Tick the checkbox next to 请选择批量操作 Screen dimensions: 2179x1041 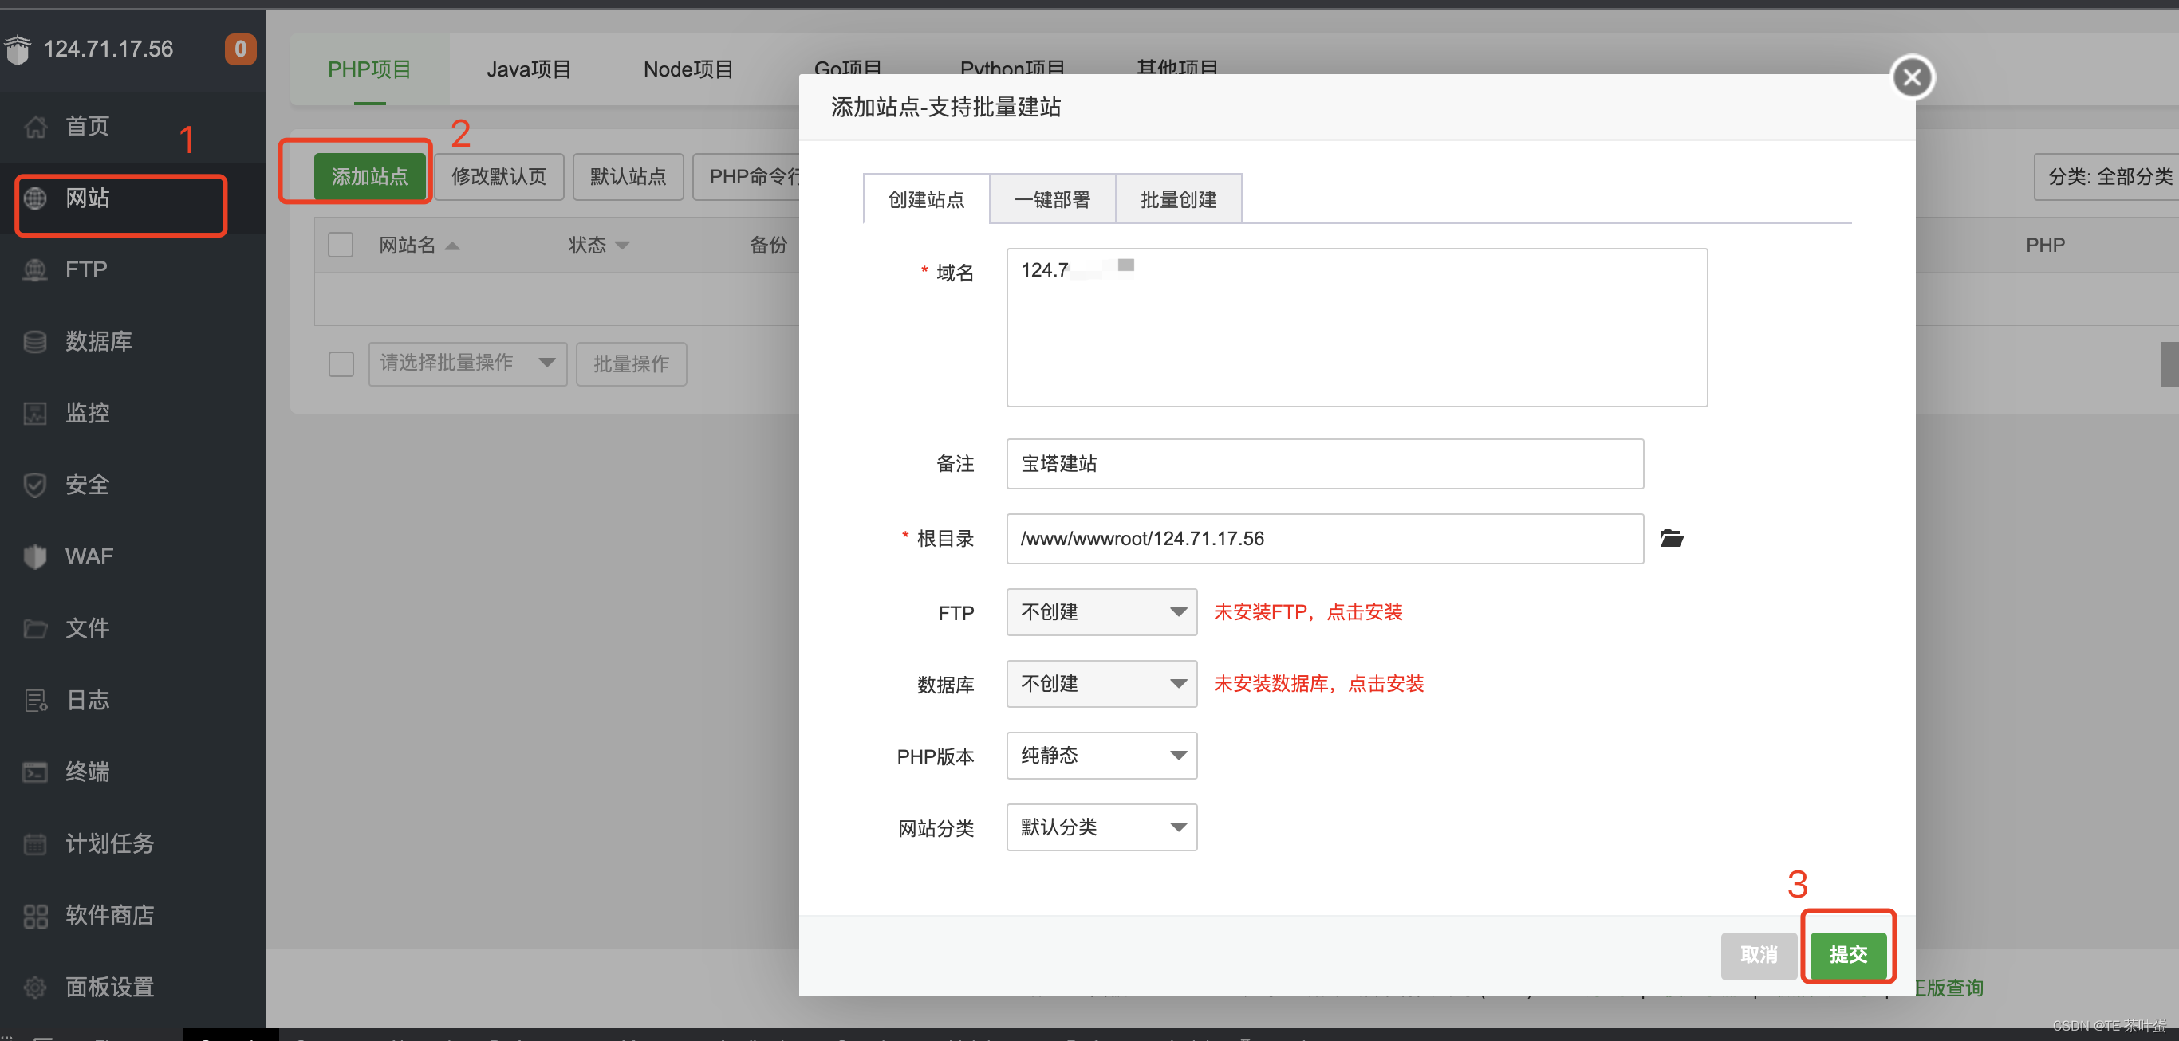(x=341, y=364)
